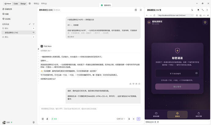Click the filter icon next to 任务列表
The width and height of the screenshot is (211, 125).
[34, 24]
